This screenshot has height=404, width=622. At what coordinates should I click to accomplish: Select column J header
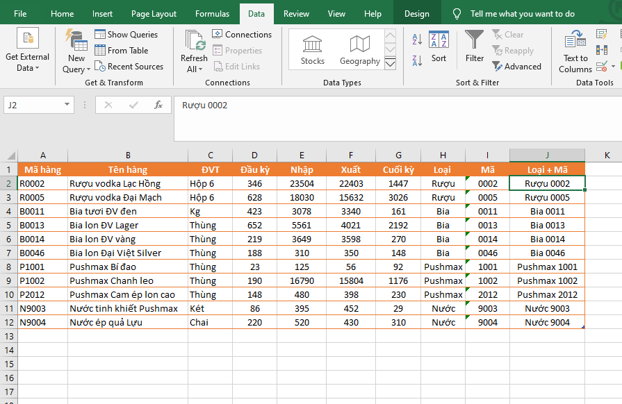[x=547, y=155]
